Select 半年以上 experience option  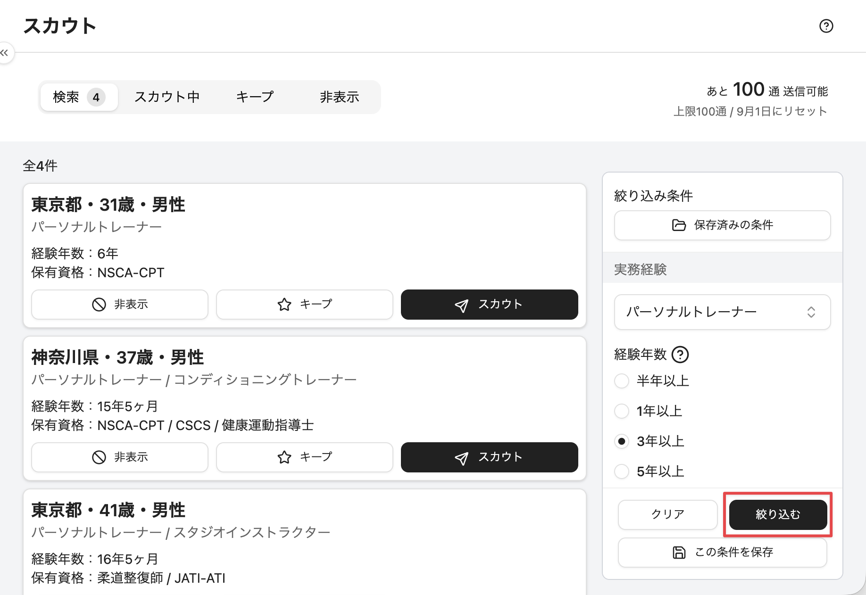point(622,381)
